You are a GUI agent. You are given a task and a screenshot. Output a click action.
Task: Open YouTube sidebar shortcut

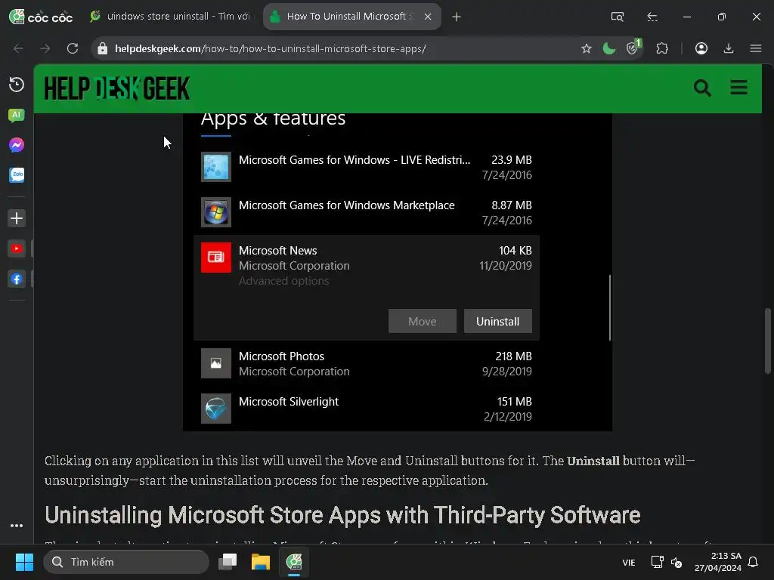pos(17,248)
